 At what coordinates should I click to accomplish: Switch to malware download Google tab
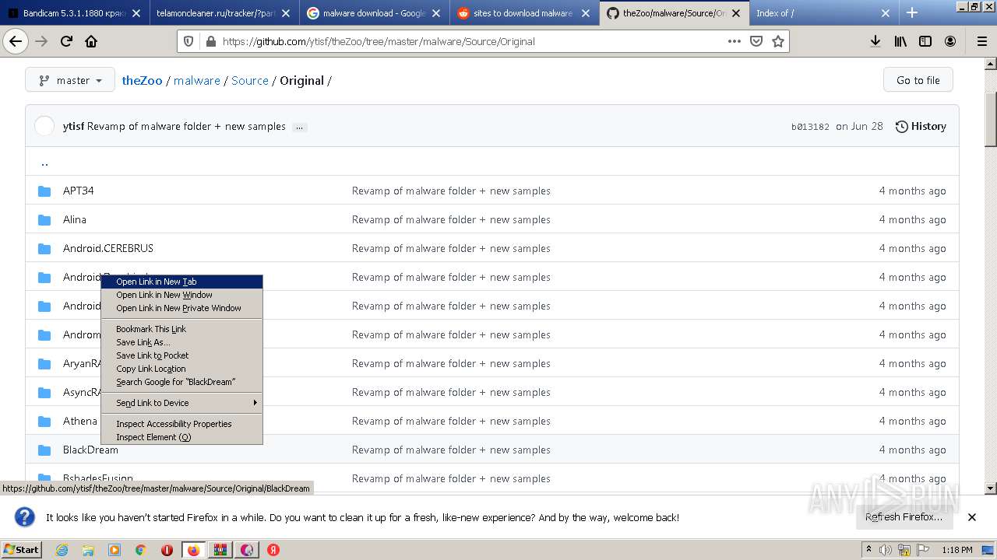click(x=375, y=13)
